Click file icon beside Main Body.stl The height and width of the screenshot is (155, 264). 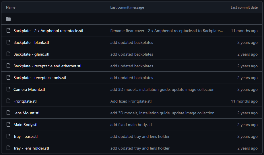tap(8, 125)
